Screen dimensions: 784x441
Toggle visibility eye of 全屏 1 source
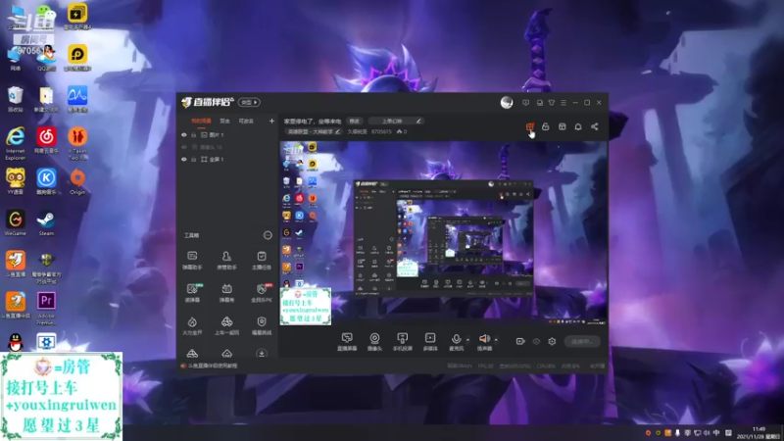pos(184,160)
